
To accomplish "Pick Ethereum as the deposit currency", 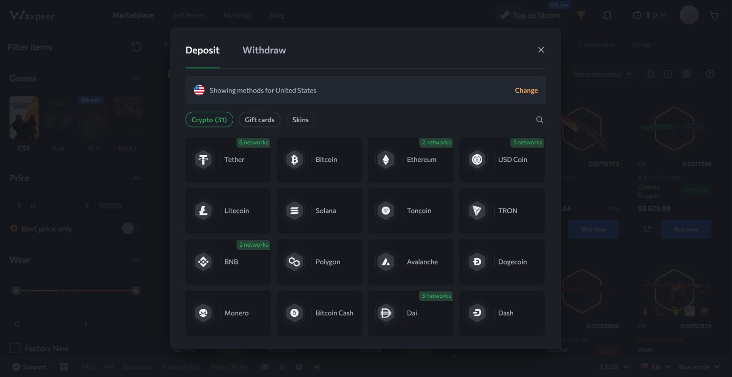I will click(411, 159).
